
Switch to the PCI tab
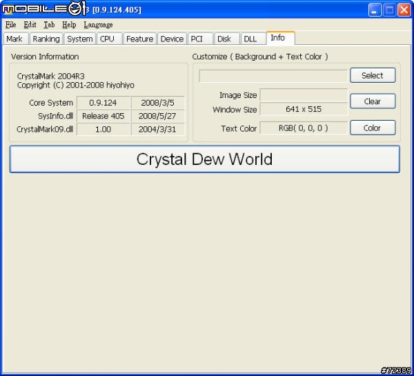(200, 39)
